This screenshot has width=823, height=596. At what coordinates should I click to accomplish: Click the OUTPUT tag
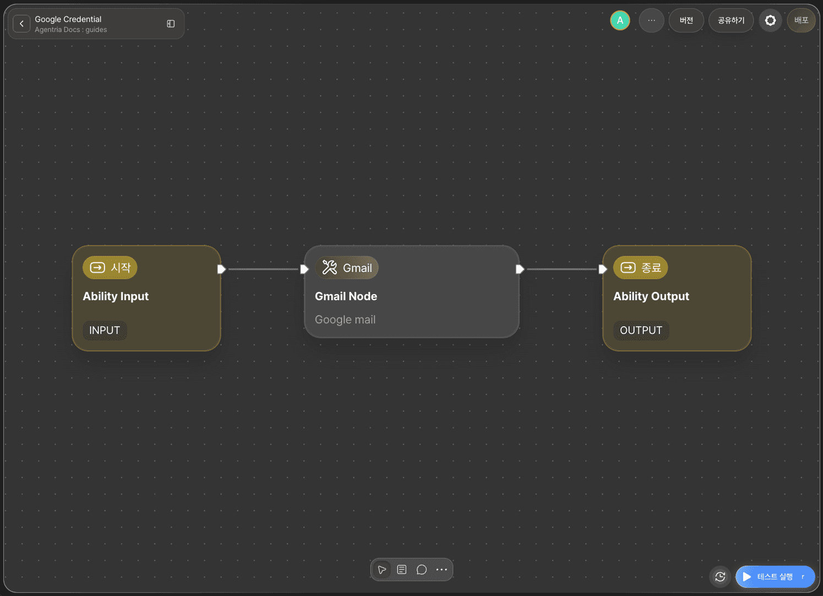pos(641,330)
